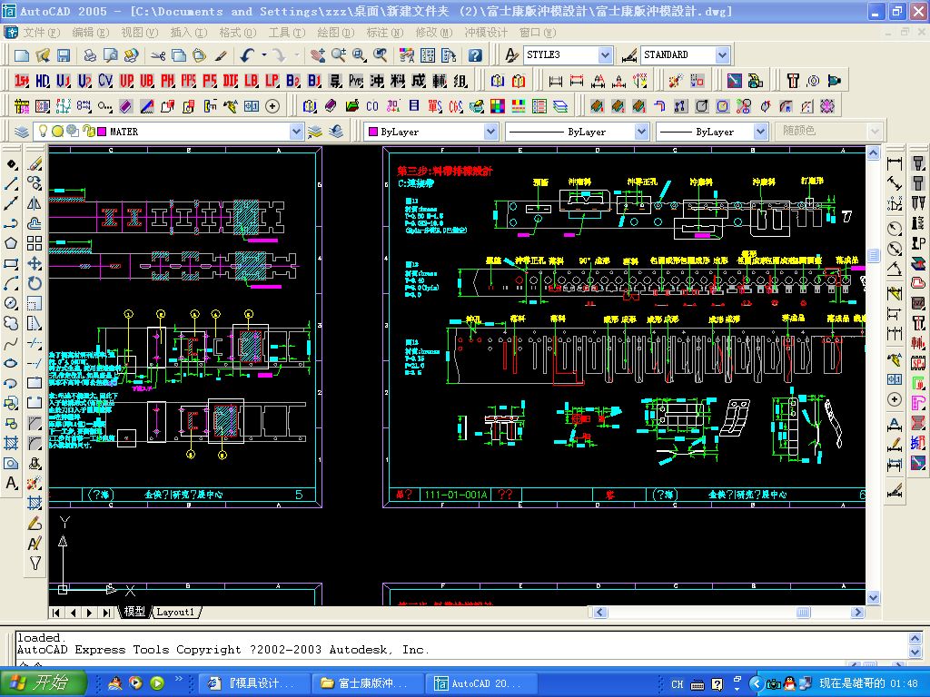The width and height of the screenshot is (930, 697).
Task: Activate the Pan hand tool
Action: (318, 55)
